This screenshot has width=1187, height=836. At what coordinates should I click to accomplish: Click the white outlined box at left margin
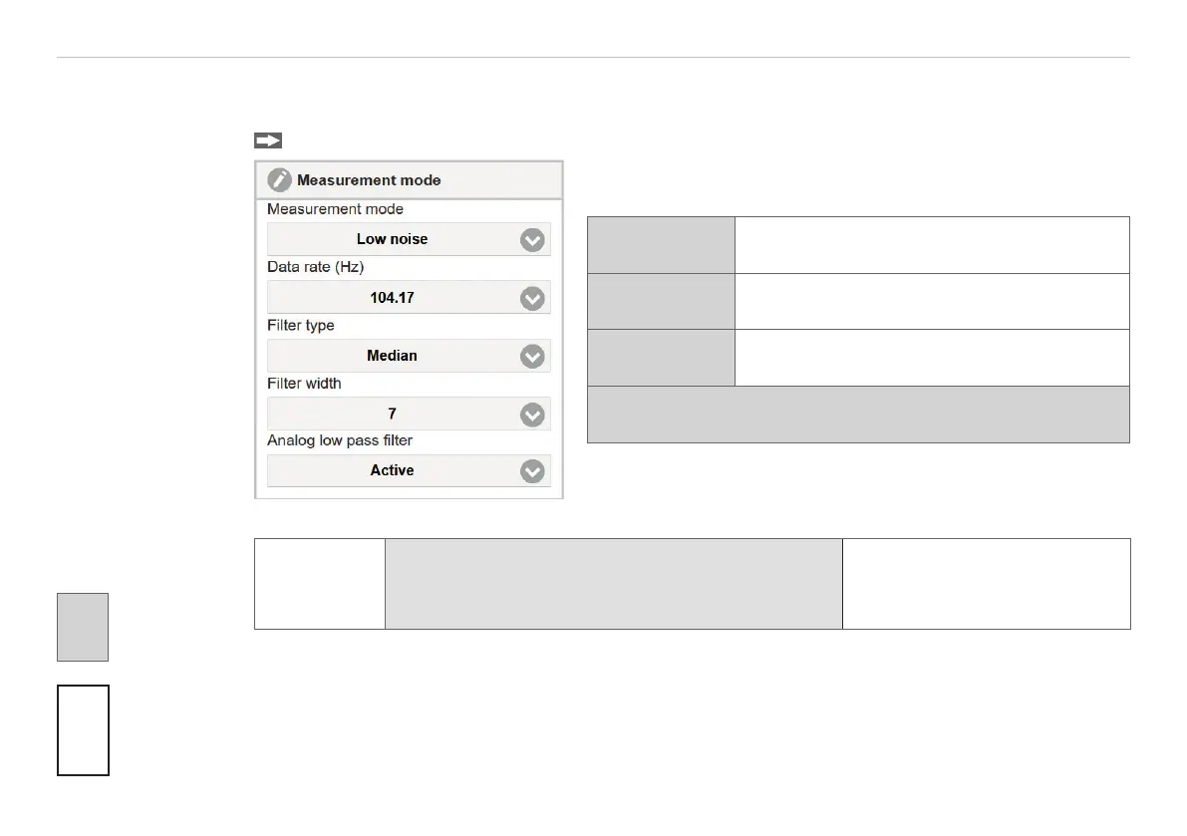tap(84, 730)
